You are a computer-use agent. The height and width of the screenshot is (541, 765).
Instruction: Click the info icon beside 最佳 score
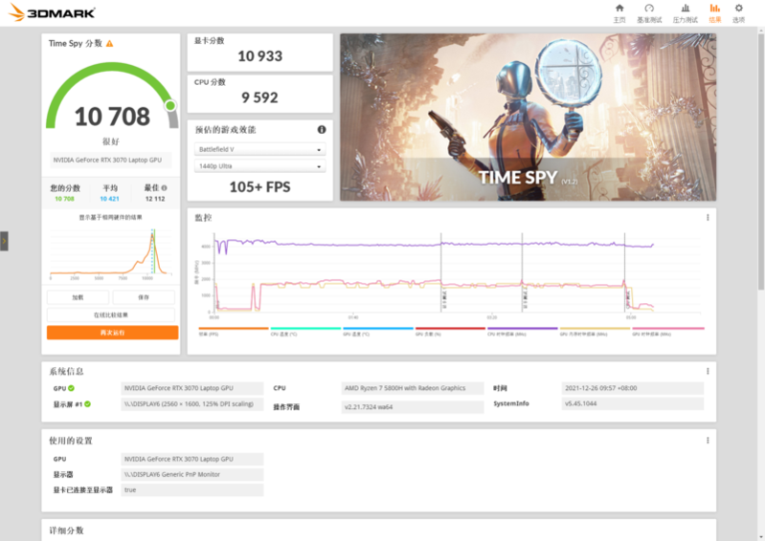(x=165, y=188)
